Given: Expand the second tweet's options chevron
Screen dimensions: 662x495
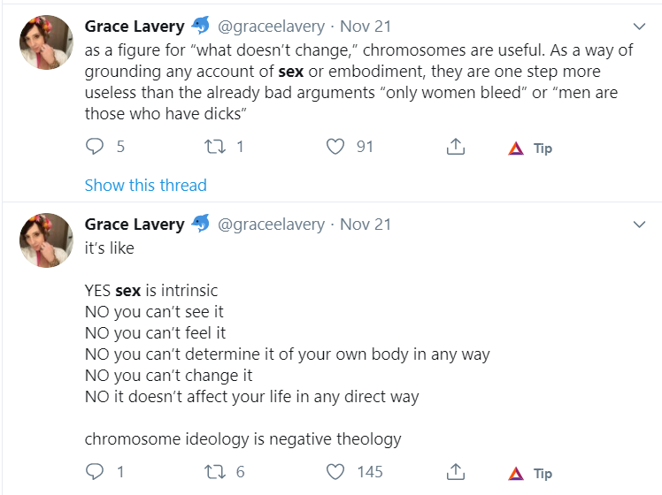Looking at the screenshot, I should (640, 225).
